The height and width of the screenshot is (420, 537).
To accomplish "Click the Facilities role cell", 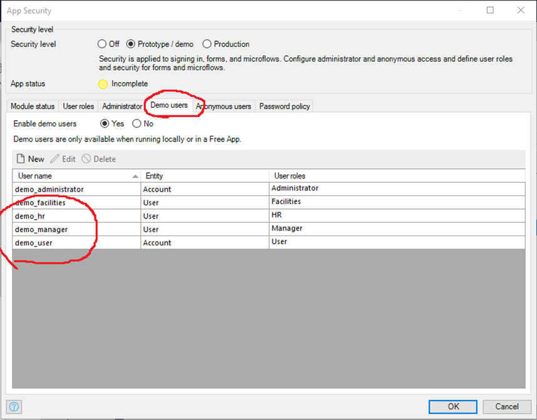I will click(x=397, y=202).
